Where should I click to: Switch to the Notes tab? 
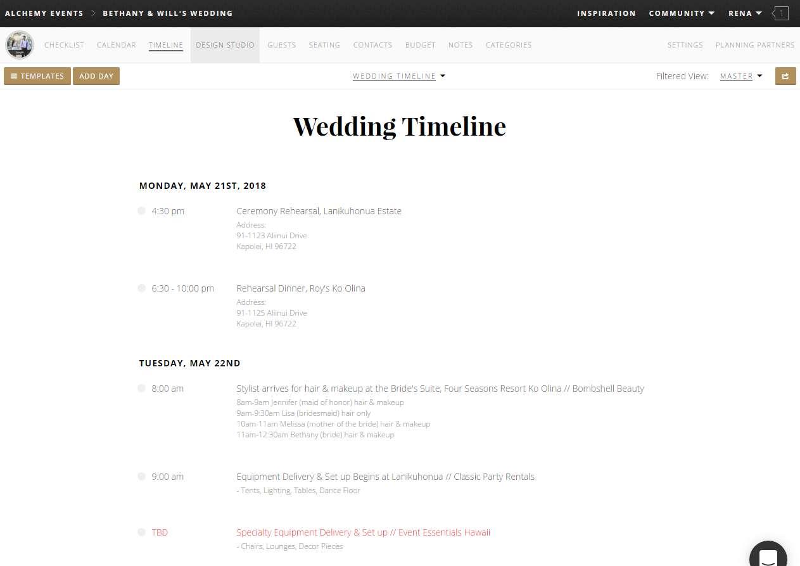click(460, 45)
